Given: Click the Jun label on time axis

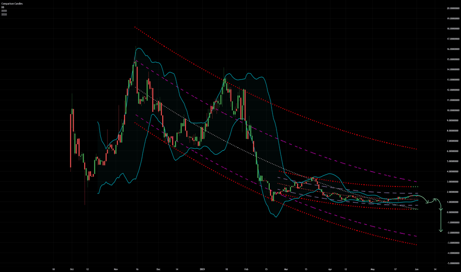Looking at the screenshot, I should [x=416, y=269].
